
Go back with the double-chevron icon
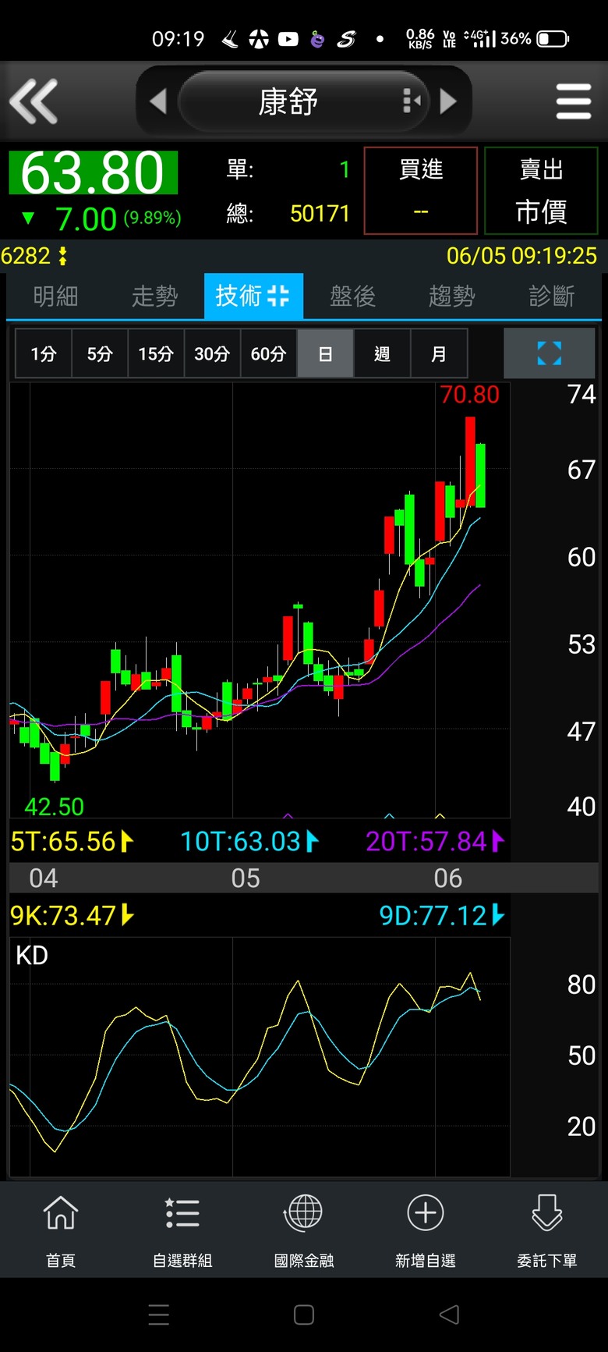(34, 101)
